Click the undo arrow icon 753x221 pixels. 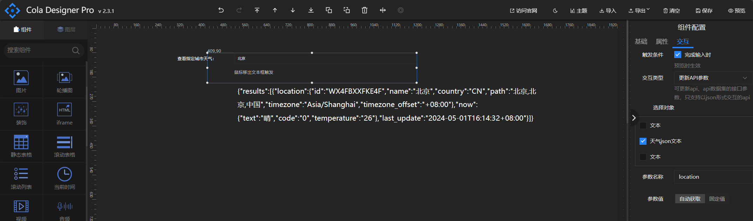(x=221, y=10)
